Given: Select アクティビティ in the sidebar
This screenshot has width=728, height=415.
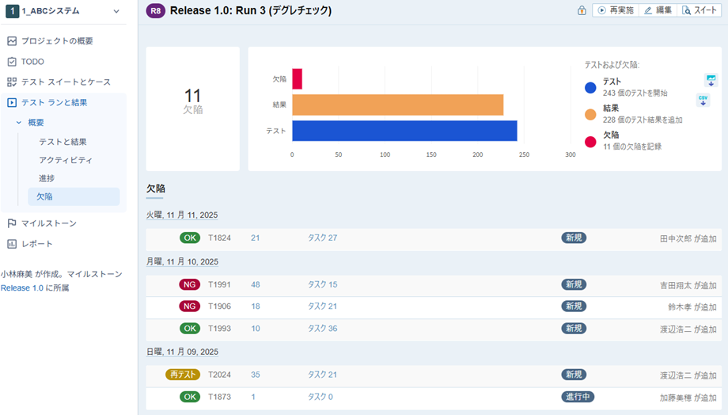Looking at the screenshot, I should click(66, 160).
